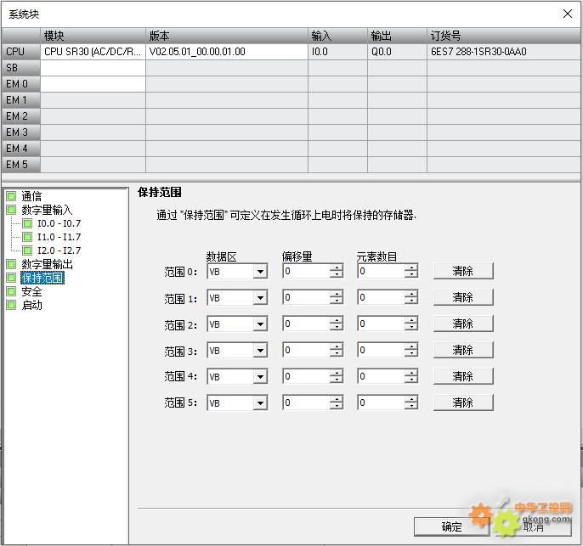Click the green icon beside 启动
Image resolution: width=583 pixels, height=546 pixels.
[x=11, y=305]
